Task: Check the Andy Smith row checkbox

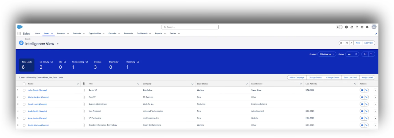Action: [x=24, y=111]
